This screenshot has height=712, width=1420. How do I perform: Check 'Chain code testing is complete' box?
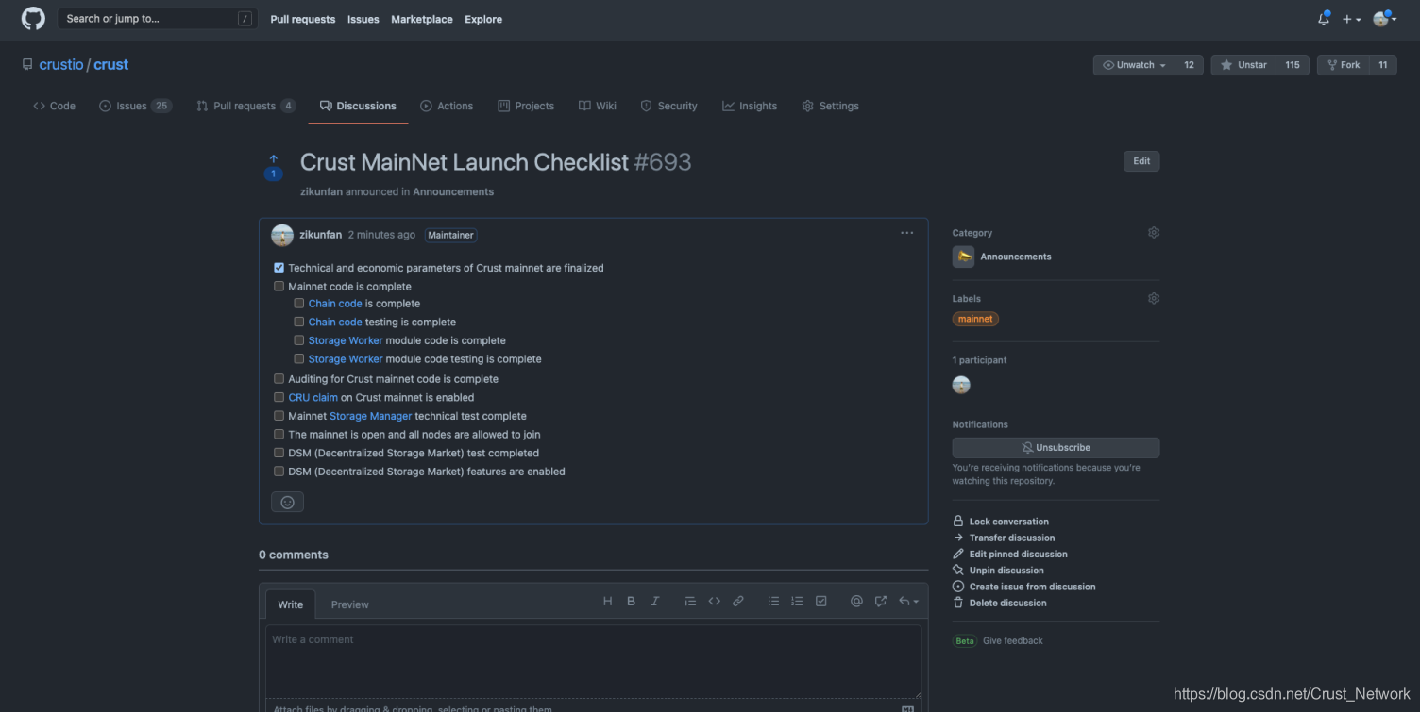tap(299, 323)
